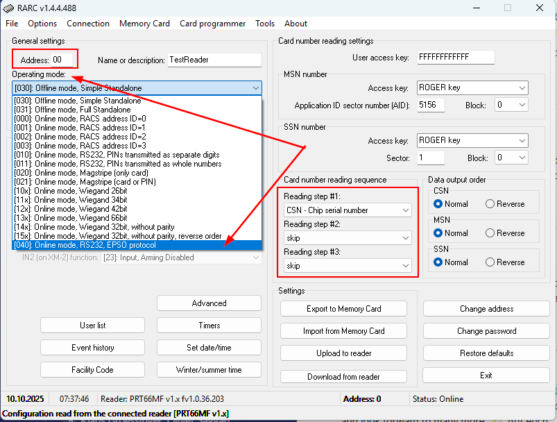Select [11x] Online mode, Wiegand 34bit
557x422 pixels.
[x=137, y=200]
